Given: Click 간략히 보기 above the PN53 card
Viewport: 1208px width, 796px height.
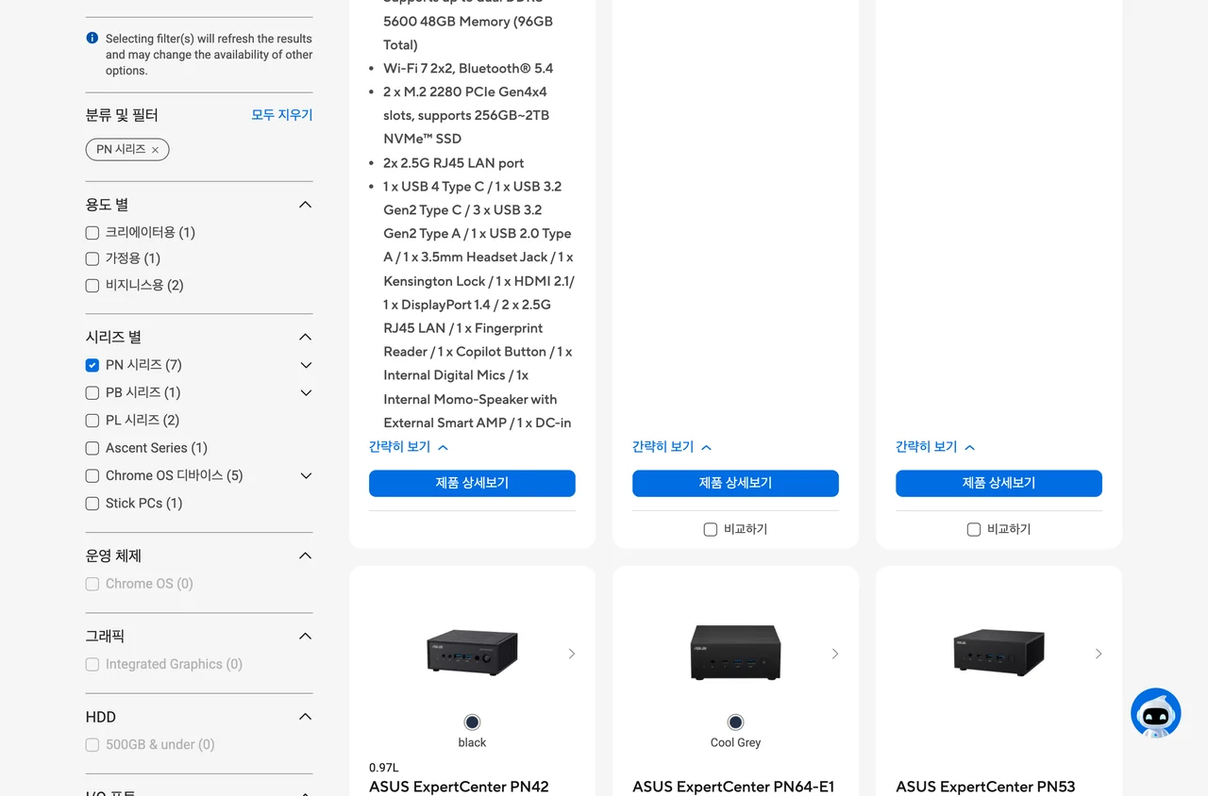Looking at the screenshot, I should click(x=935, y=447).
